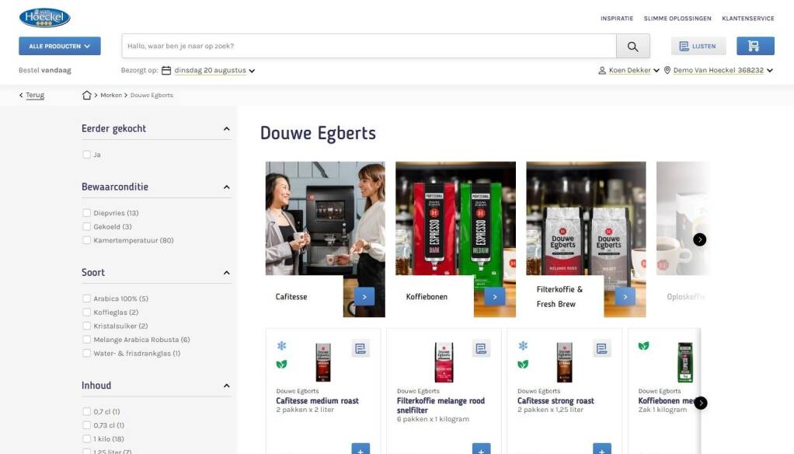
Task: Open the shopping cart
Action: pos(755,46)
